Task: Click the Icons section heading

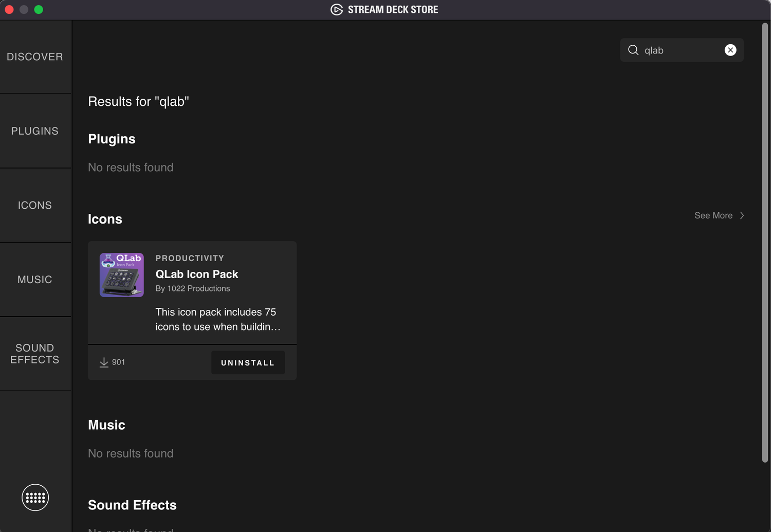Action: click(x=105, y=219)
